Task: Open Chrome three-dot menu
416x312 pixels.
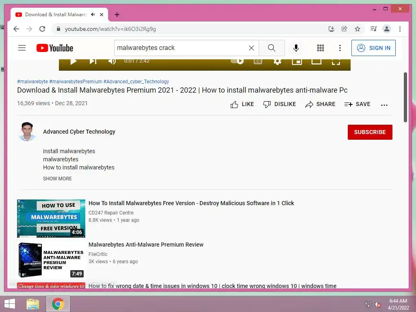Action: [400, 29]
